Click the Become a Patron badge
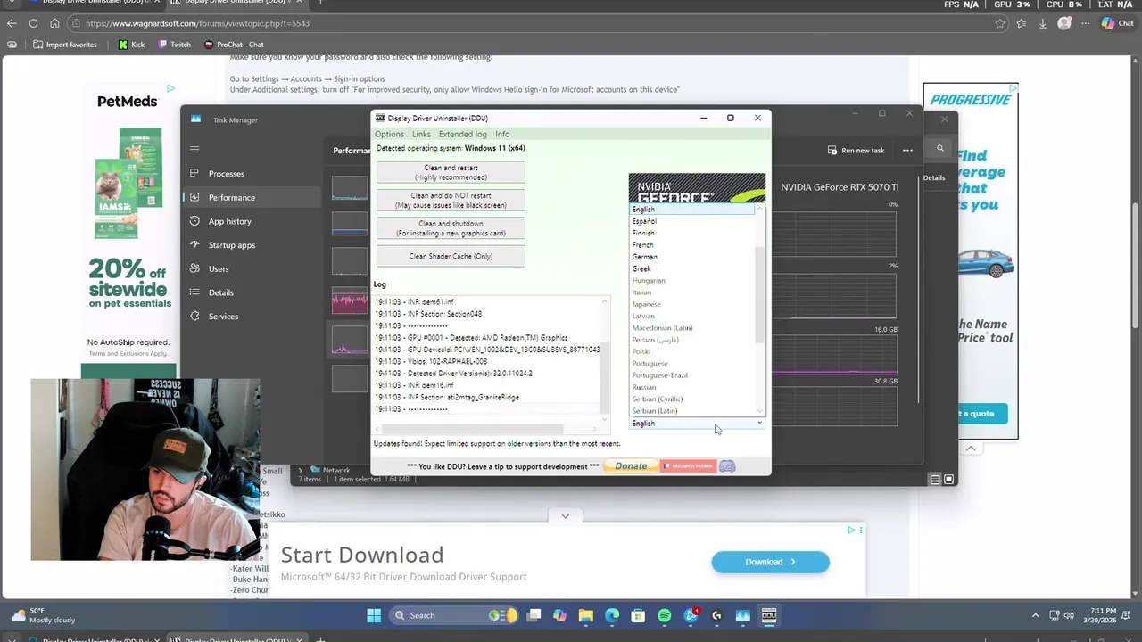Image resolution: width=1142 pixels, height=642 pixels. pyautogui.click(x=688, y=466)
